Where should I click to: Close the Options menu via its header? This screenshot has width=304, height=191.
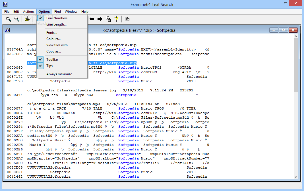click(x=44, y=12)
